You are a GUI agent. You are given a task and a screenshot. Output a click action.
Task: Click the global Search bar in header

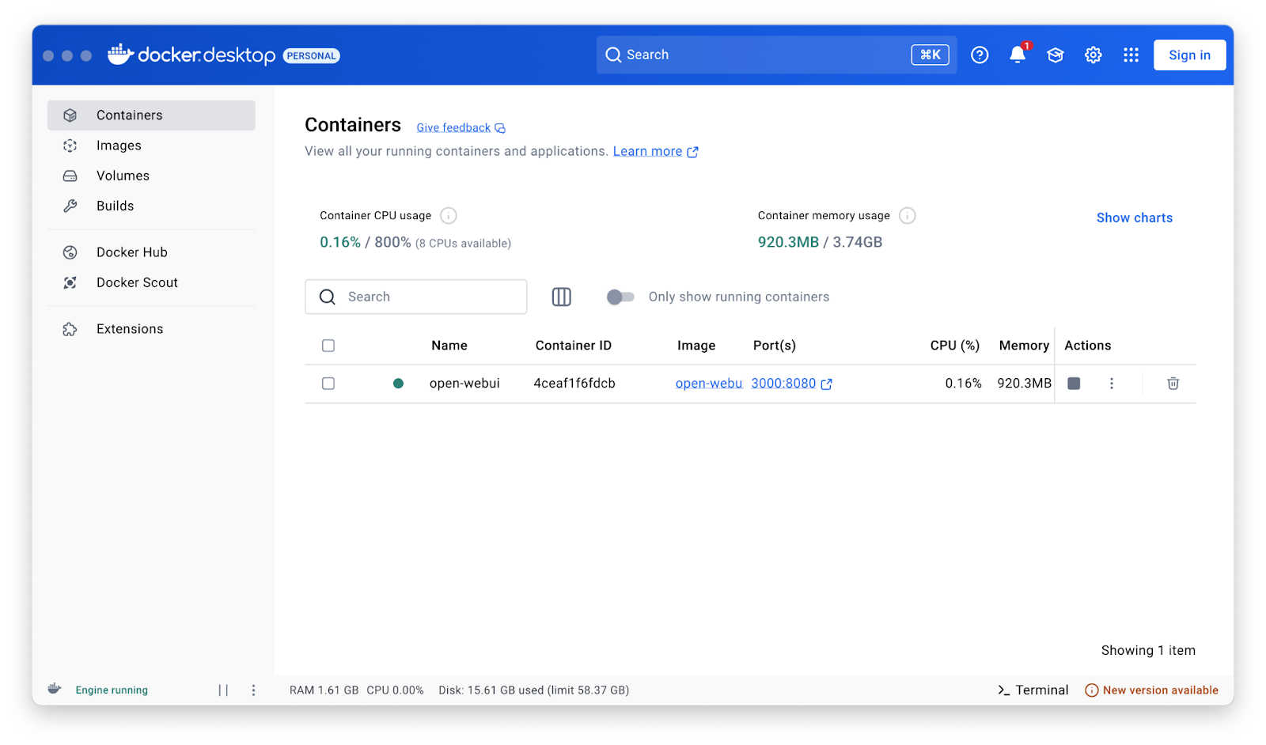776,55
